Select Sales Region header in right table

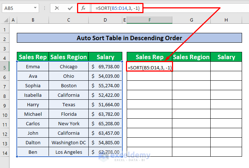pos(191,57)
